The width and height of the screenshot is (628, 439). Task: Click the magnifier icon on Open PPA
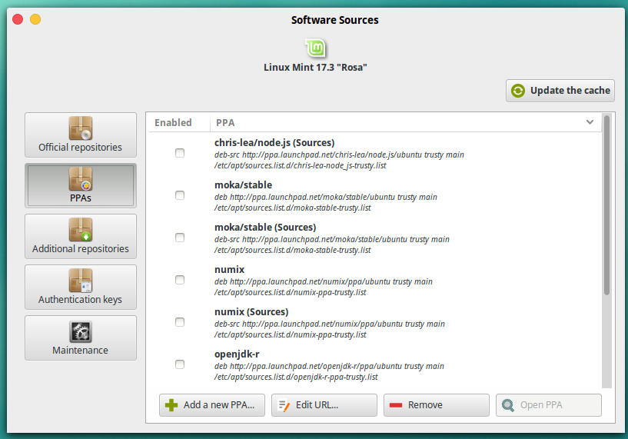508,405
